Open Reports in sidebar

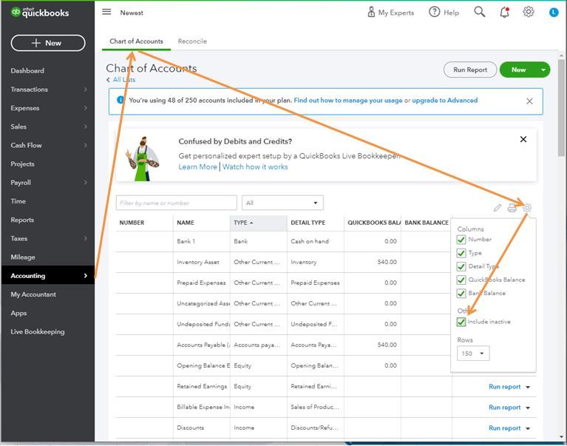pos(22,220)
